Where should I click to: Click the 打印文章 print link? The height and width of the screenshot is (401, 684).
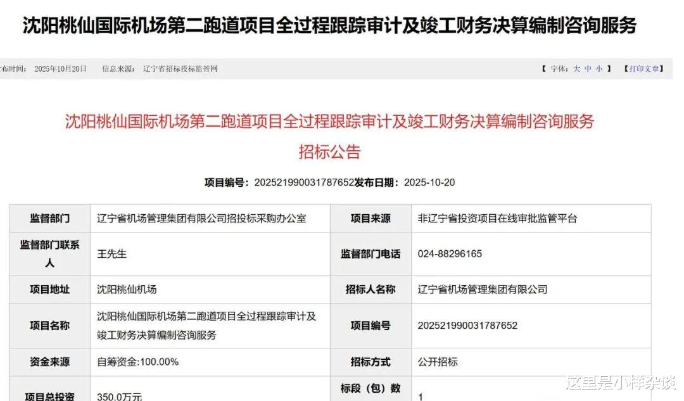pyautogui.click(x=644, y=68)
